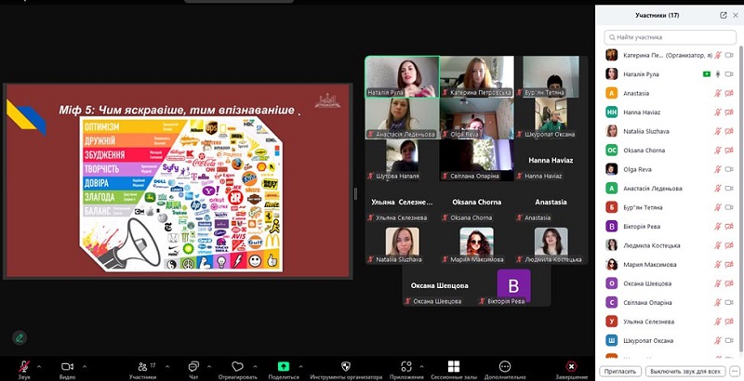744x381 pixels.
Task: Toggle camera with the Видео button
Action: (67, 367)
